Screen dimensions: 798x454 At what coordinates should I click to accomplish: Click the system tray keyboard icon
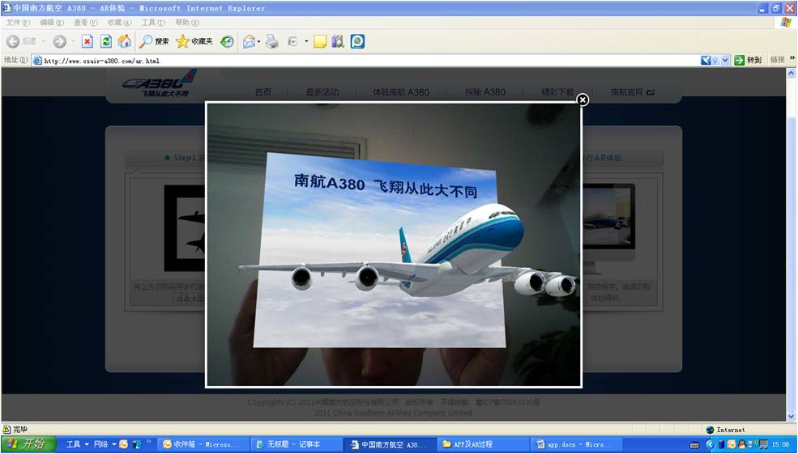point(694,445)
